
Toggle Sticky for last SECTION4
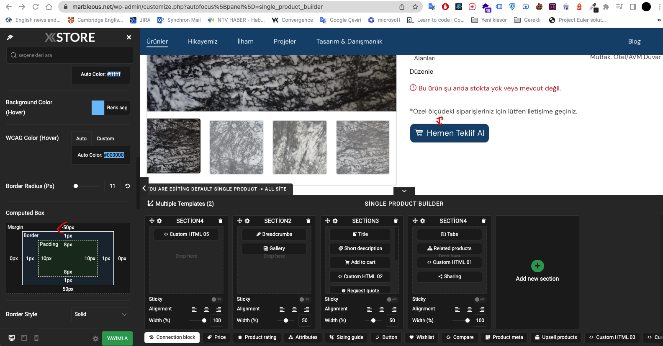(x=480, y=300)
